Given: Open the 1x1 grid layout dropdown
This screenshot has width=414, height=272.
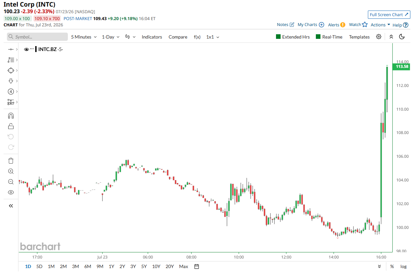Looking at the screenshot, I should [213, 37].
